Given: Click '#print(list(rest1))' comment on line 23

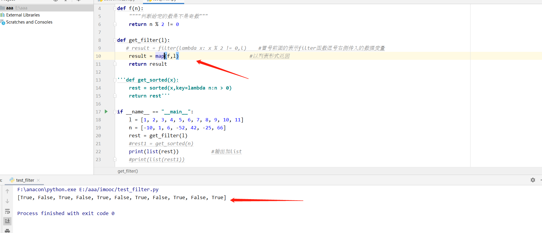Looking at the screenshot, I should 157,159.
